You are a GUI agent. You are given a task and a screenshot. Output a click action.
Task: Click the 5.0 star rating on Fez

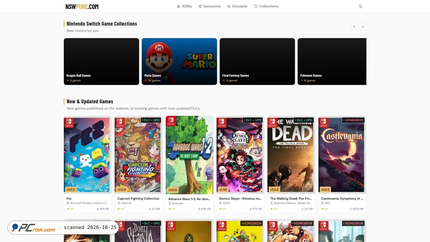(x=70, y=209)
